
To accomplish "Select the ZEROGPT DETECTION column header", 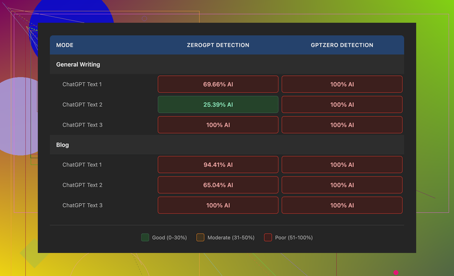I will pyautogui.click(x=218, y=45).
